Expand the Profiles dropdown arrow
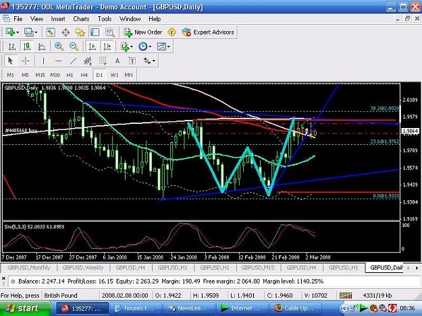The width and height of the screenshot is (422, 316). point(36,32)
